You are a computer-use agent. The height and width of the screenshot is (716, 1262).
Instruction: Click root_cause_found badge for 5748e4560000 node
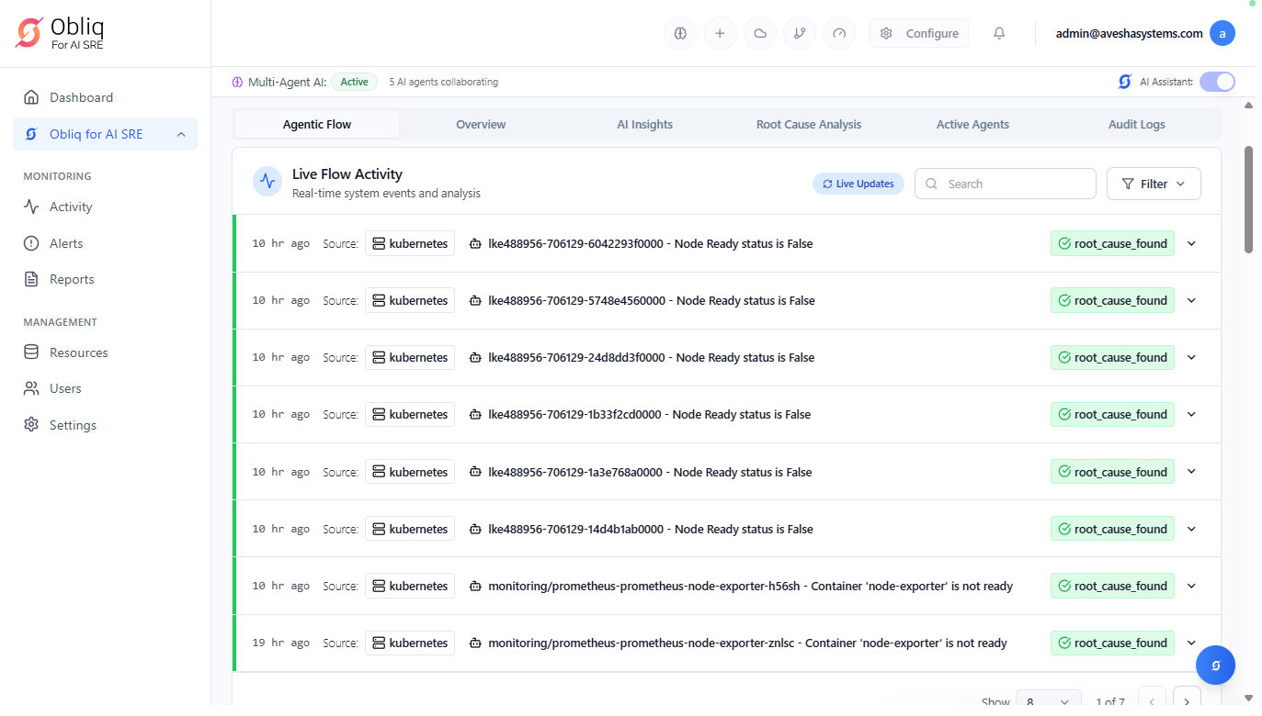click(1112, 300)
